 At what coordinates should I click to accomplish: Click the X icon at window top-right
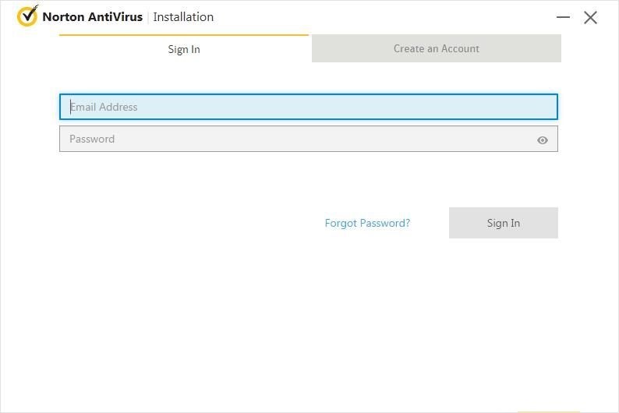pos(591,17)
